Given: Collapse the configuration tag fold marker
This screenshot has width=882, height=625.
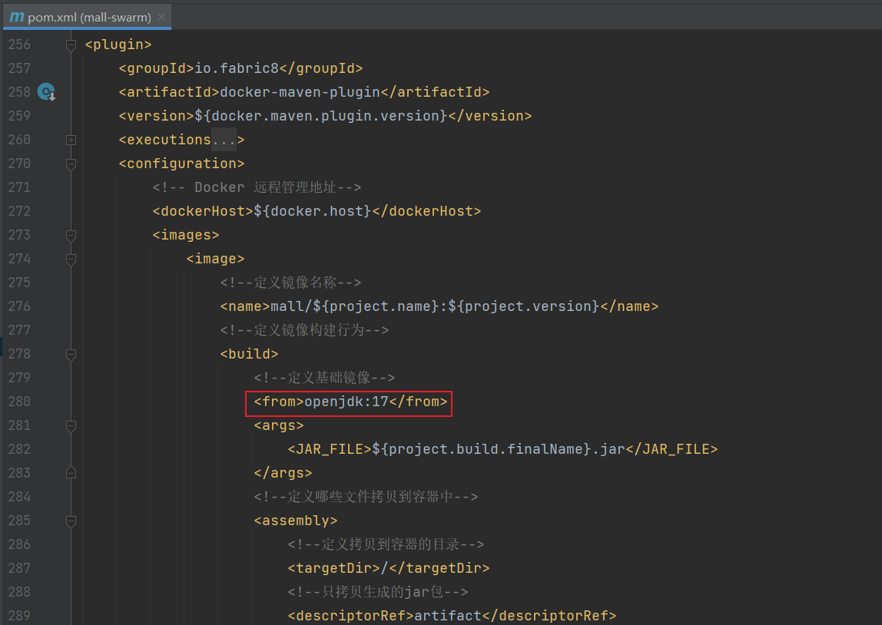Looking at the screenshot, I should 71,164.
